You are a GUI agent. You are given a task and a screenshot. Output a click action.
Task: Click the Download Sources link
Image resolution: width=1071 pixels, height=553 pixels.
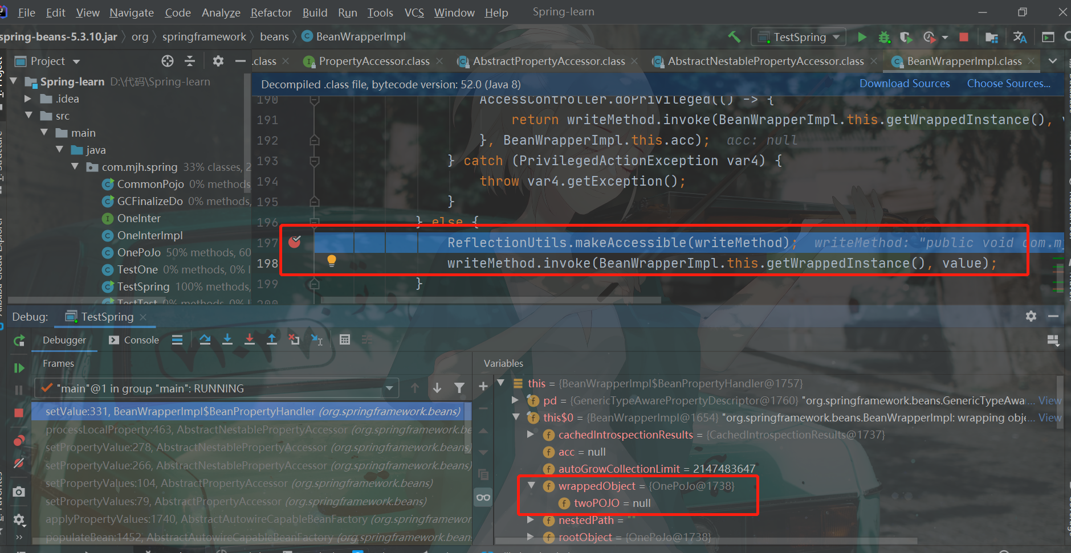click(905, 84)
